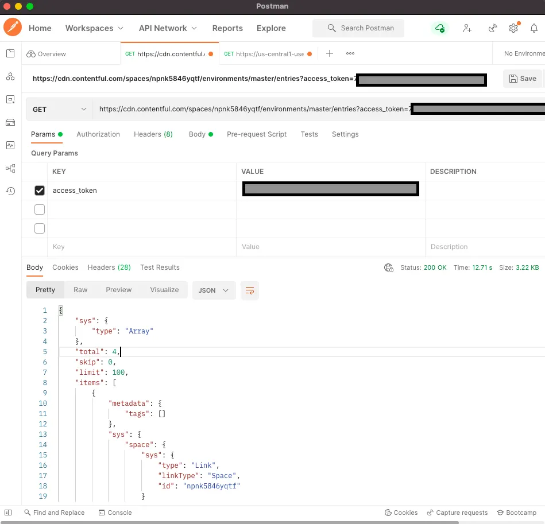Select the response Body tab

point(35,267)
